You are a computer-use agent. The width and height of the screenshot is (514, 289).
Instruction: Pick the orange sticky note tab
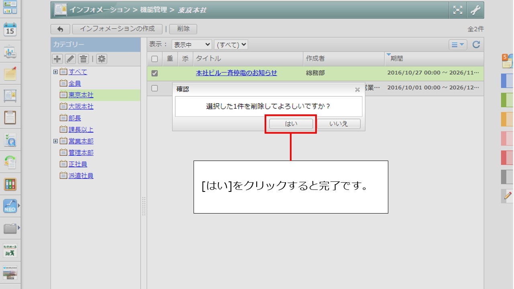(508, 119)
